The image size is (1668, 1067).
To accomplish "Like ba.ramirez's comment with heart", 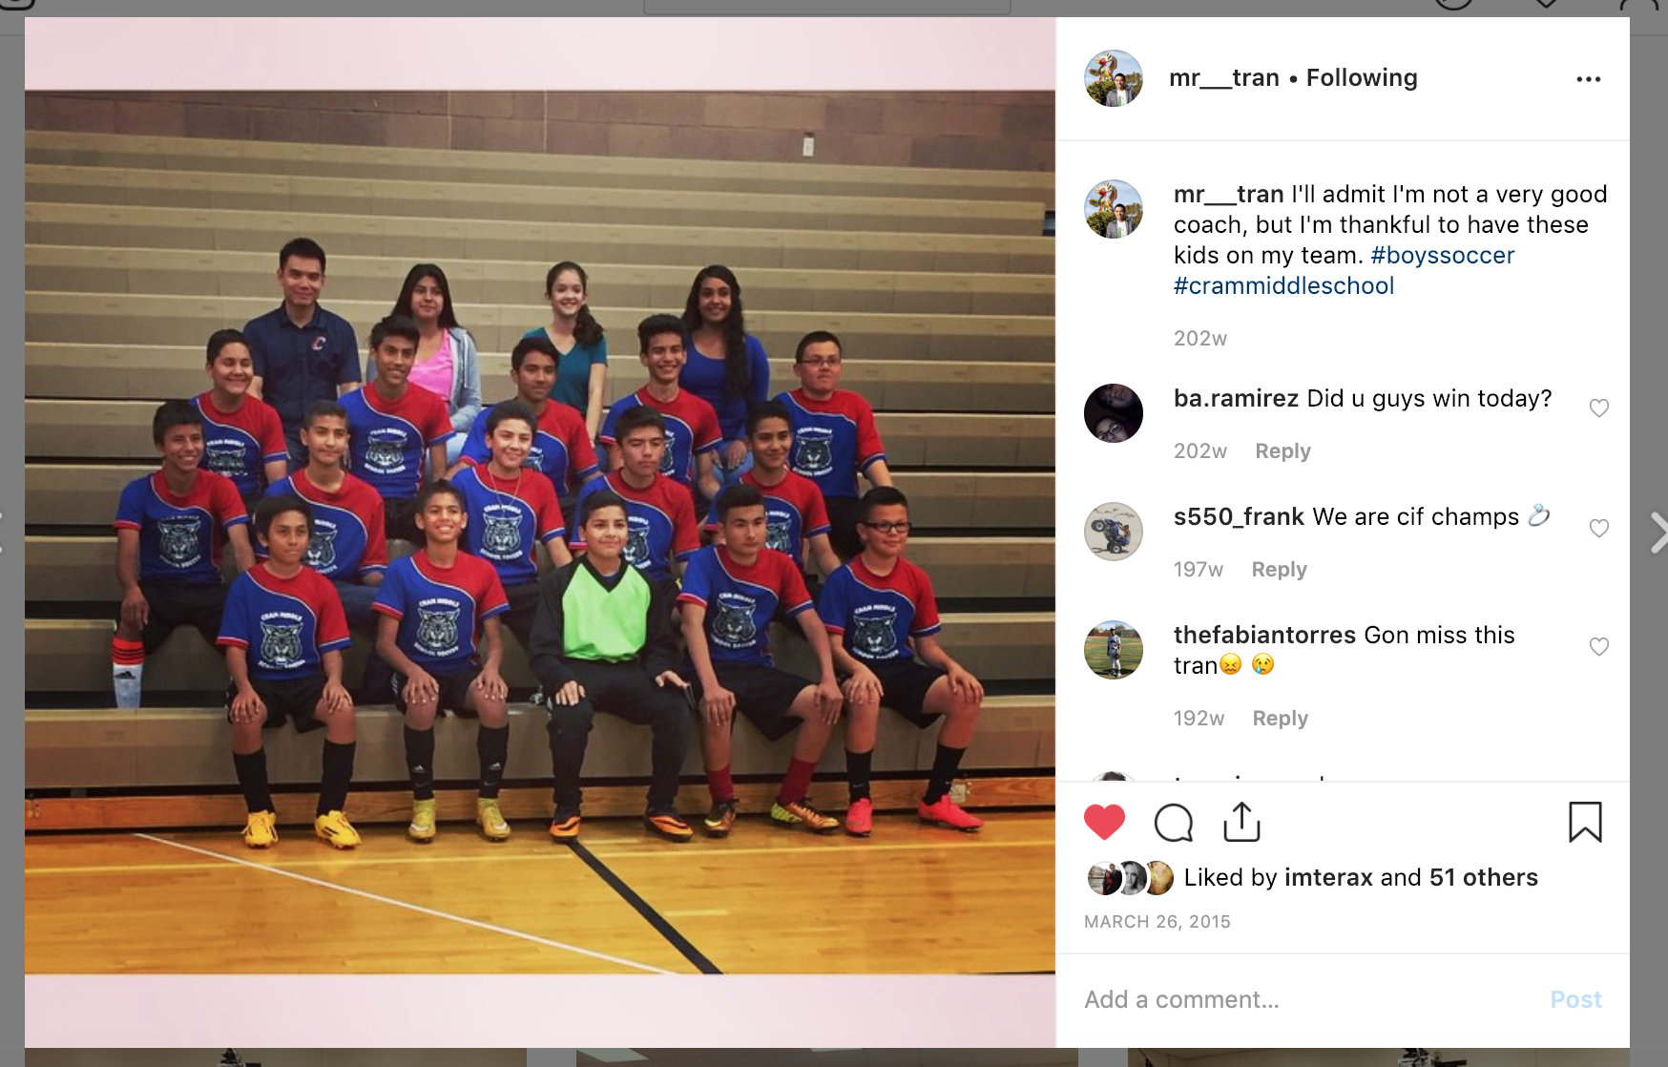I will (x=1599, y=408).
